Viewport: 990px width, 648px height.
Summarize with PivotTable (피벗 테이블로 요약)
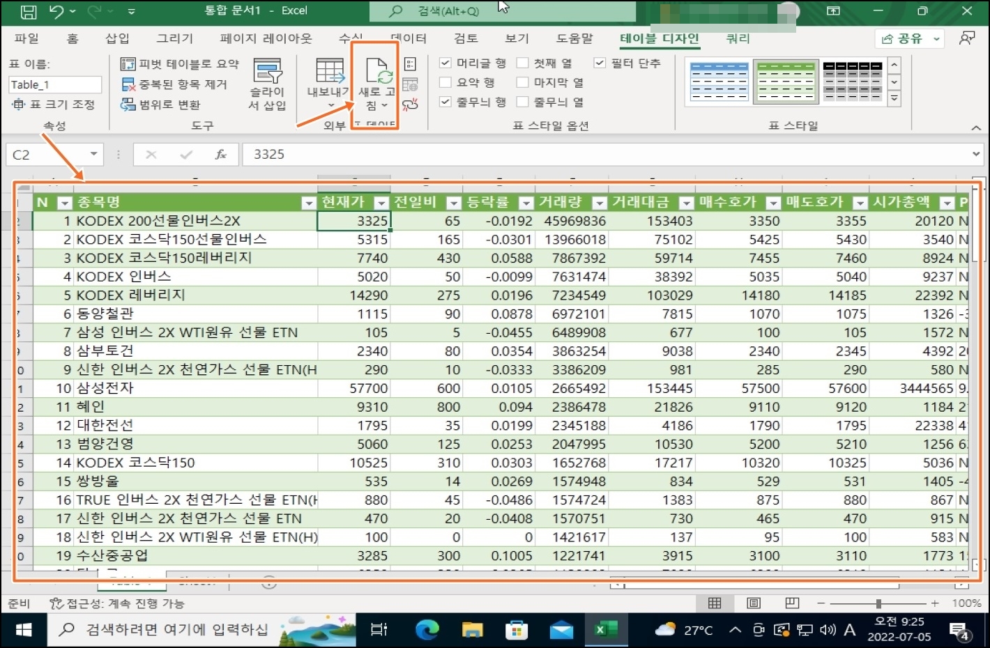(x=180, y=64)
